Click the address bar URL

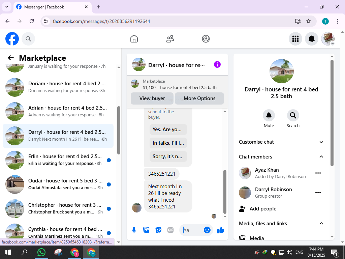point(101,21)
